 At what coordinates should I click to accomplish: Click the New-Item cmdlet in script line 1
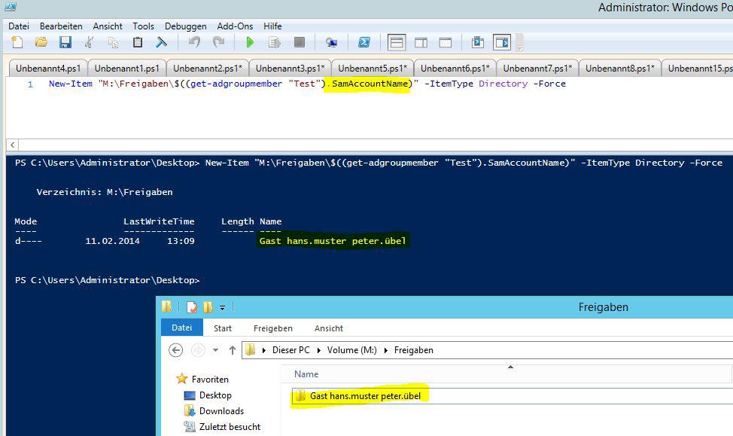pyautogui.click(x=71, y=84)
